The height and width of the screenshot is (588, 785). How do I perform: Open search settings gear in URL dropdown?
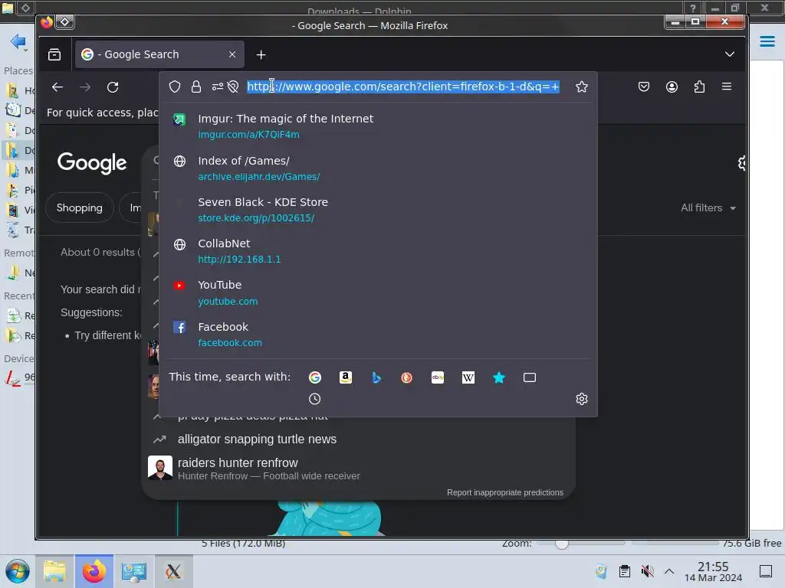[x=581, y=399]
